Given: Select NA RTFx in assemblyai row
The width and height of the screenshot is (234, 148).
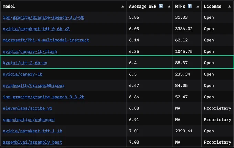Looking at the screenshot, I should click(178, 143).
